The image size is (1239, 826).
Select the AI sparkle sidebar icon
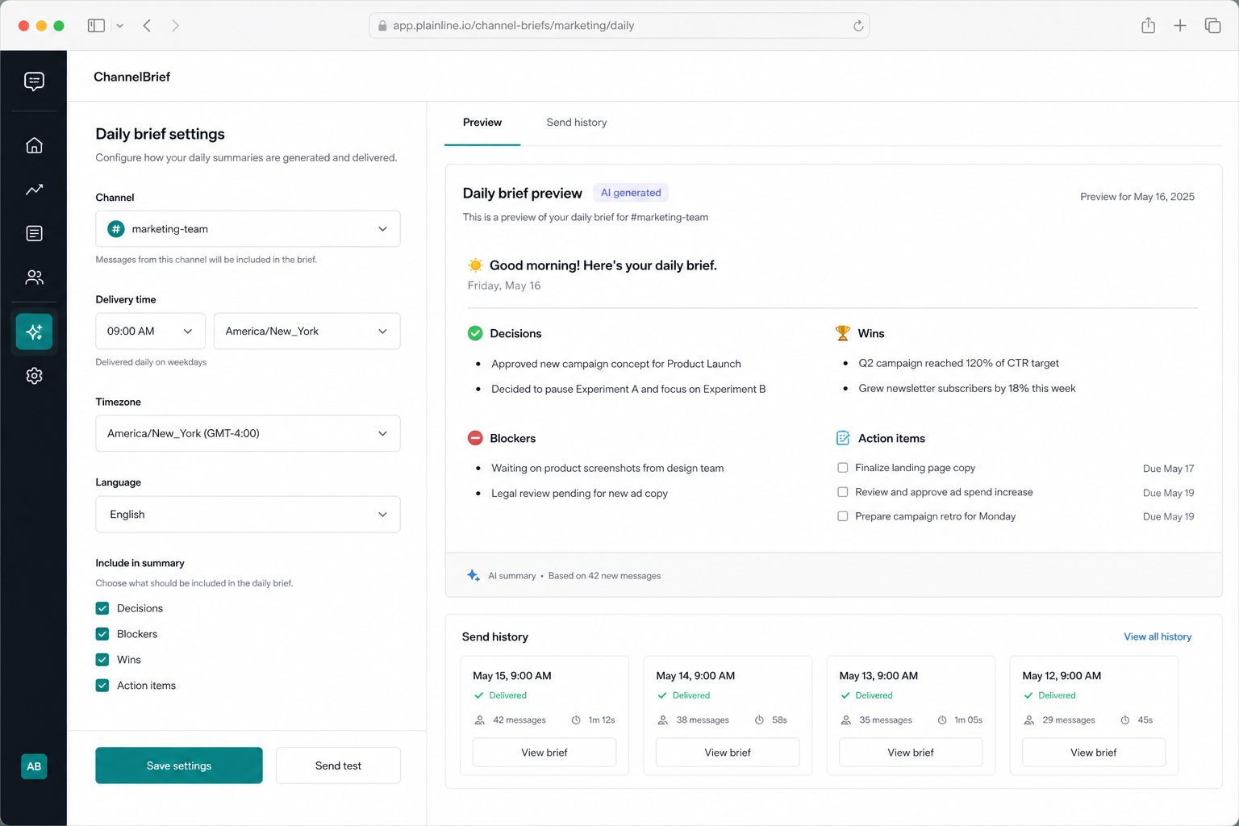[x=34, y=332]
